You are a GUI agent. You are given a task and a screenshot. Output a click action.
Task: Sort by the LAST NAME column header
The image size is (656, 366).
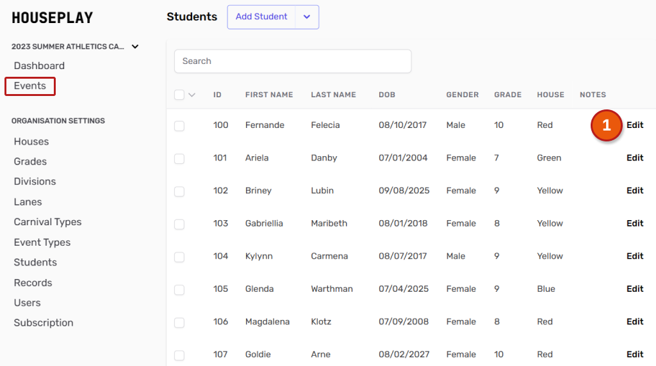[x=333, y=95]
